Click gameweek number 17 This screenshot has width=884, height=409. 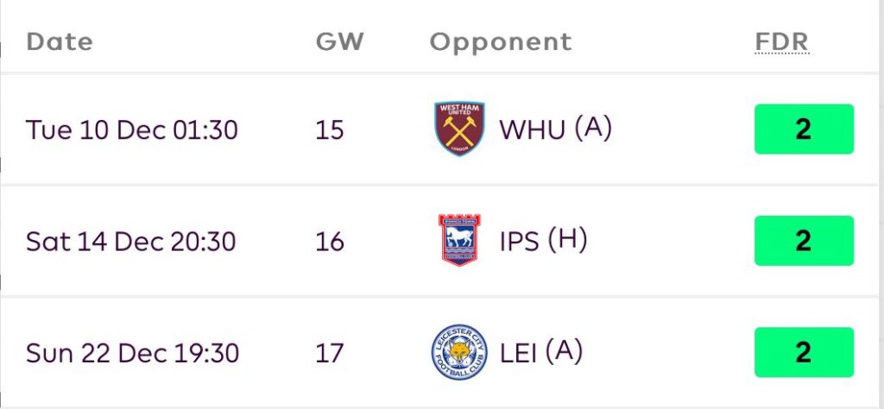coord(330,353)
